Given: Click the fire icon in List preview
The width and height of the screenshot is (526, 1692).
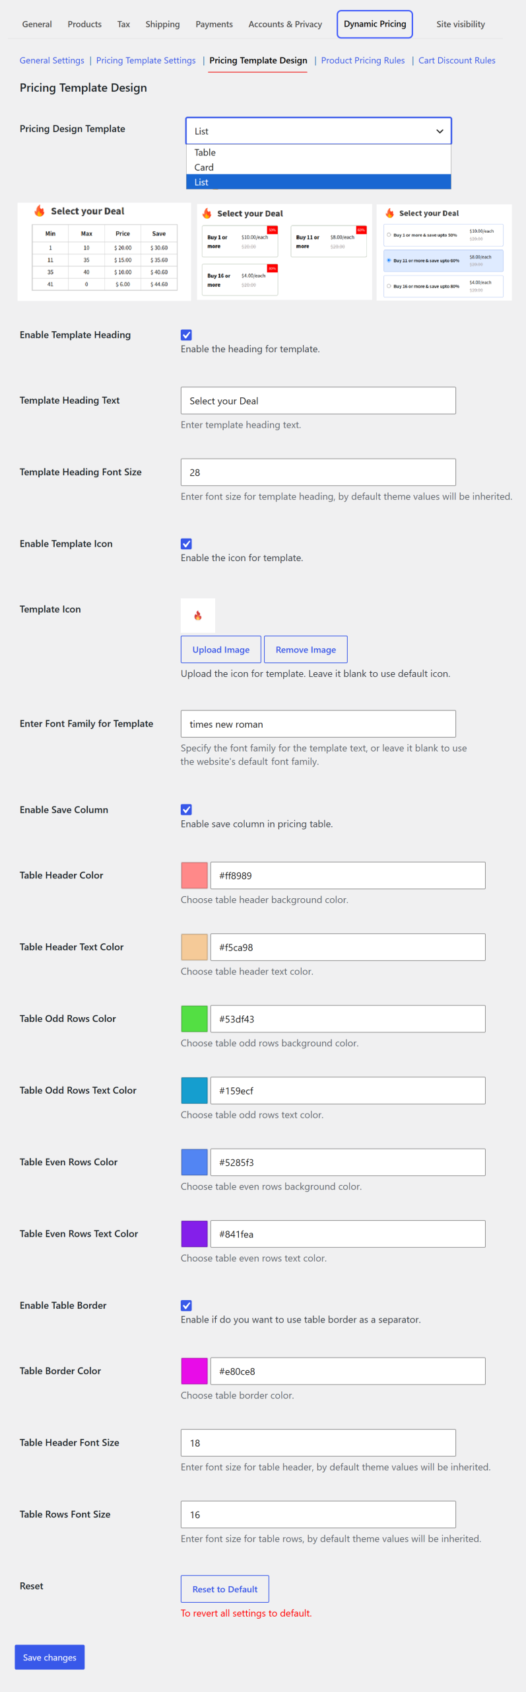Looking at the screenshot, I should pyautogui.click(x=389, y=213).
